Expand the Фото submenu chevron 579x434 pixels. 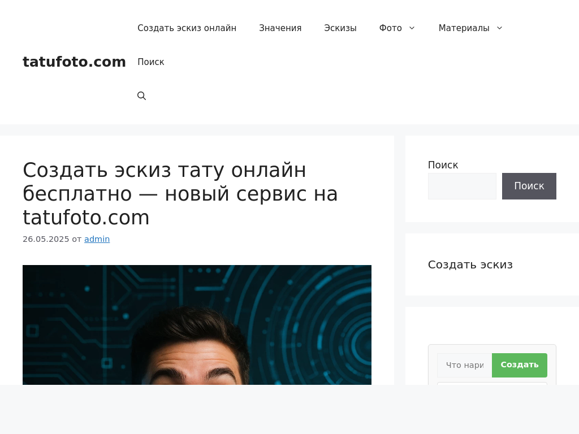(412, 28)
